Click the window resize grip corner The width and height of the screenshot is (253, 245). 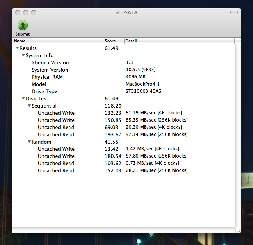tap(238, 230)
